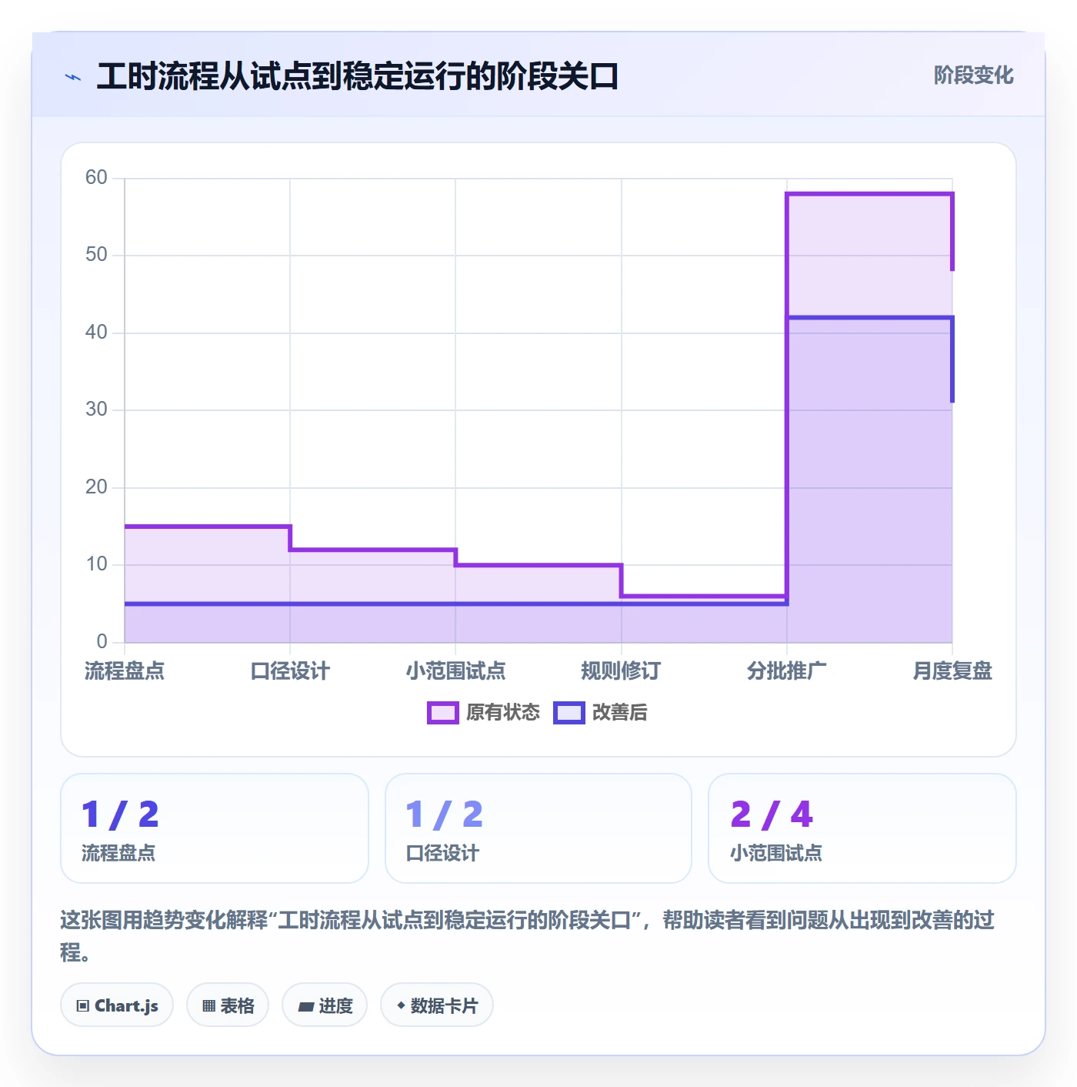This screenshot has height=1087, width=1077.
Task: Click the 0 y-axis tick value
Action: click(x=102, y=642)
